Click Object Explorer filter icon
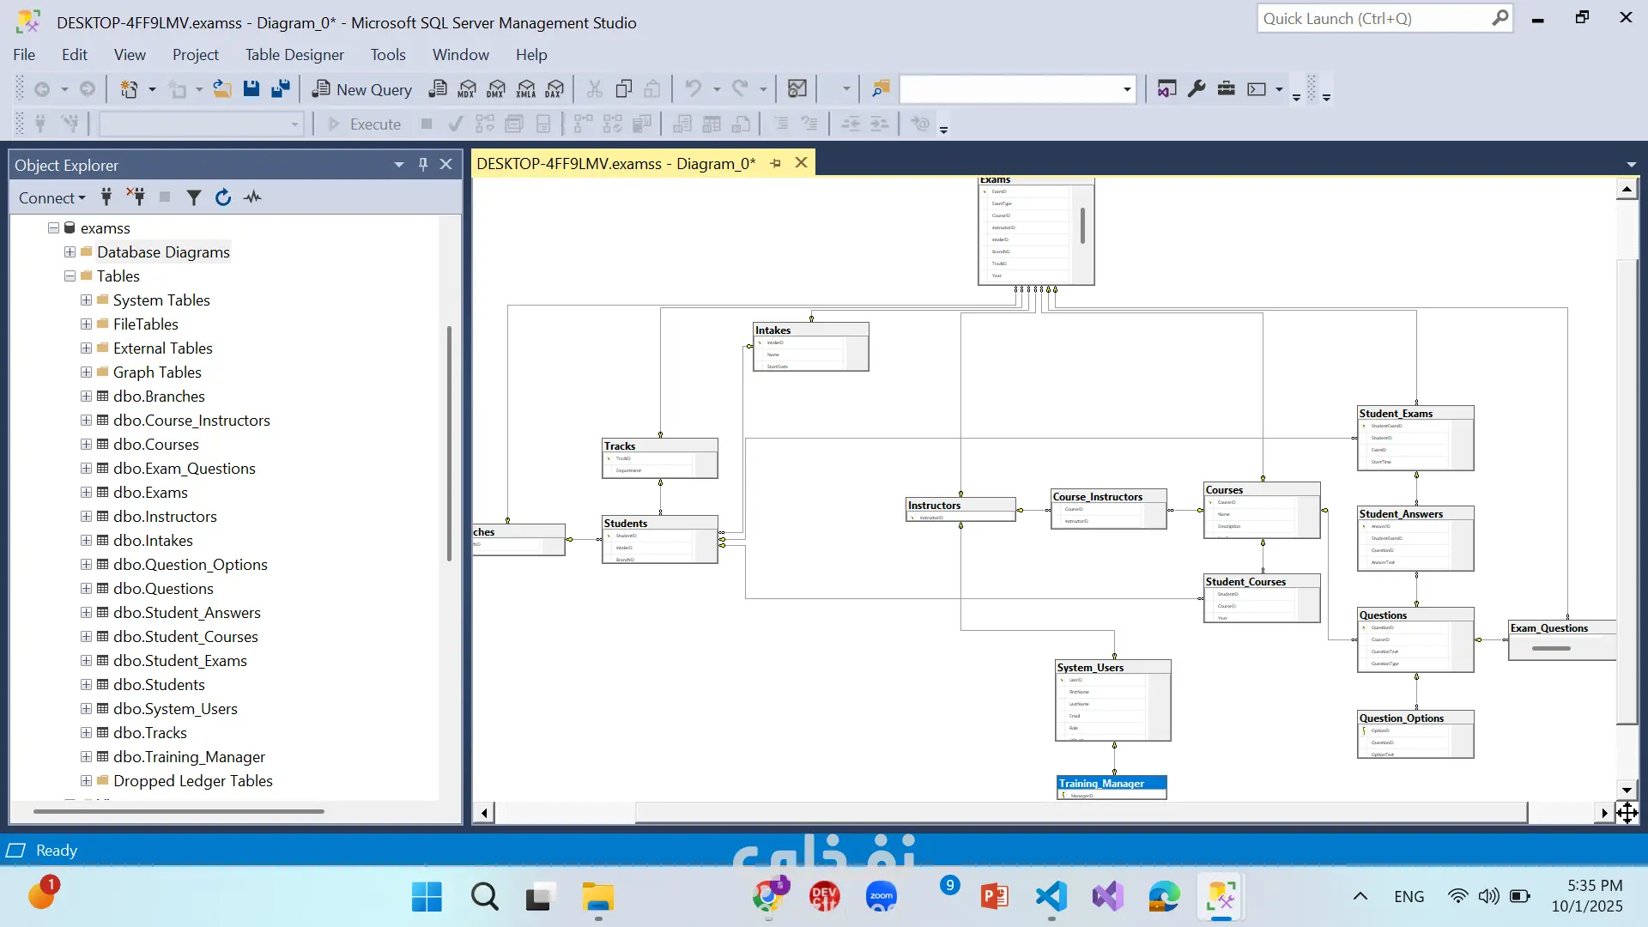The width and height of the screenshot is (1648, 927). (194, 197)
